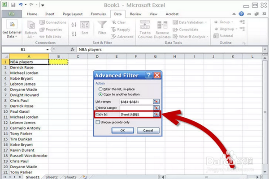Check Unique records only checkbox
The height and width of the screenshot is (179, 269).
click(98, 122)
